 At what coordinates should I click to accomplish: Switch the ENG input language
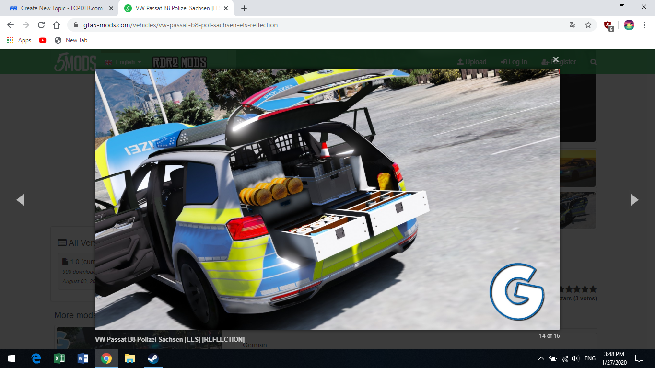coord(590,358)
